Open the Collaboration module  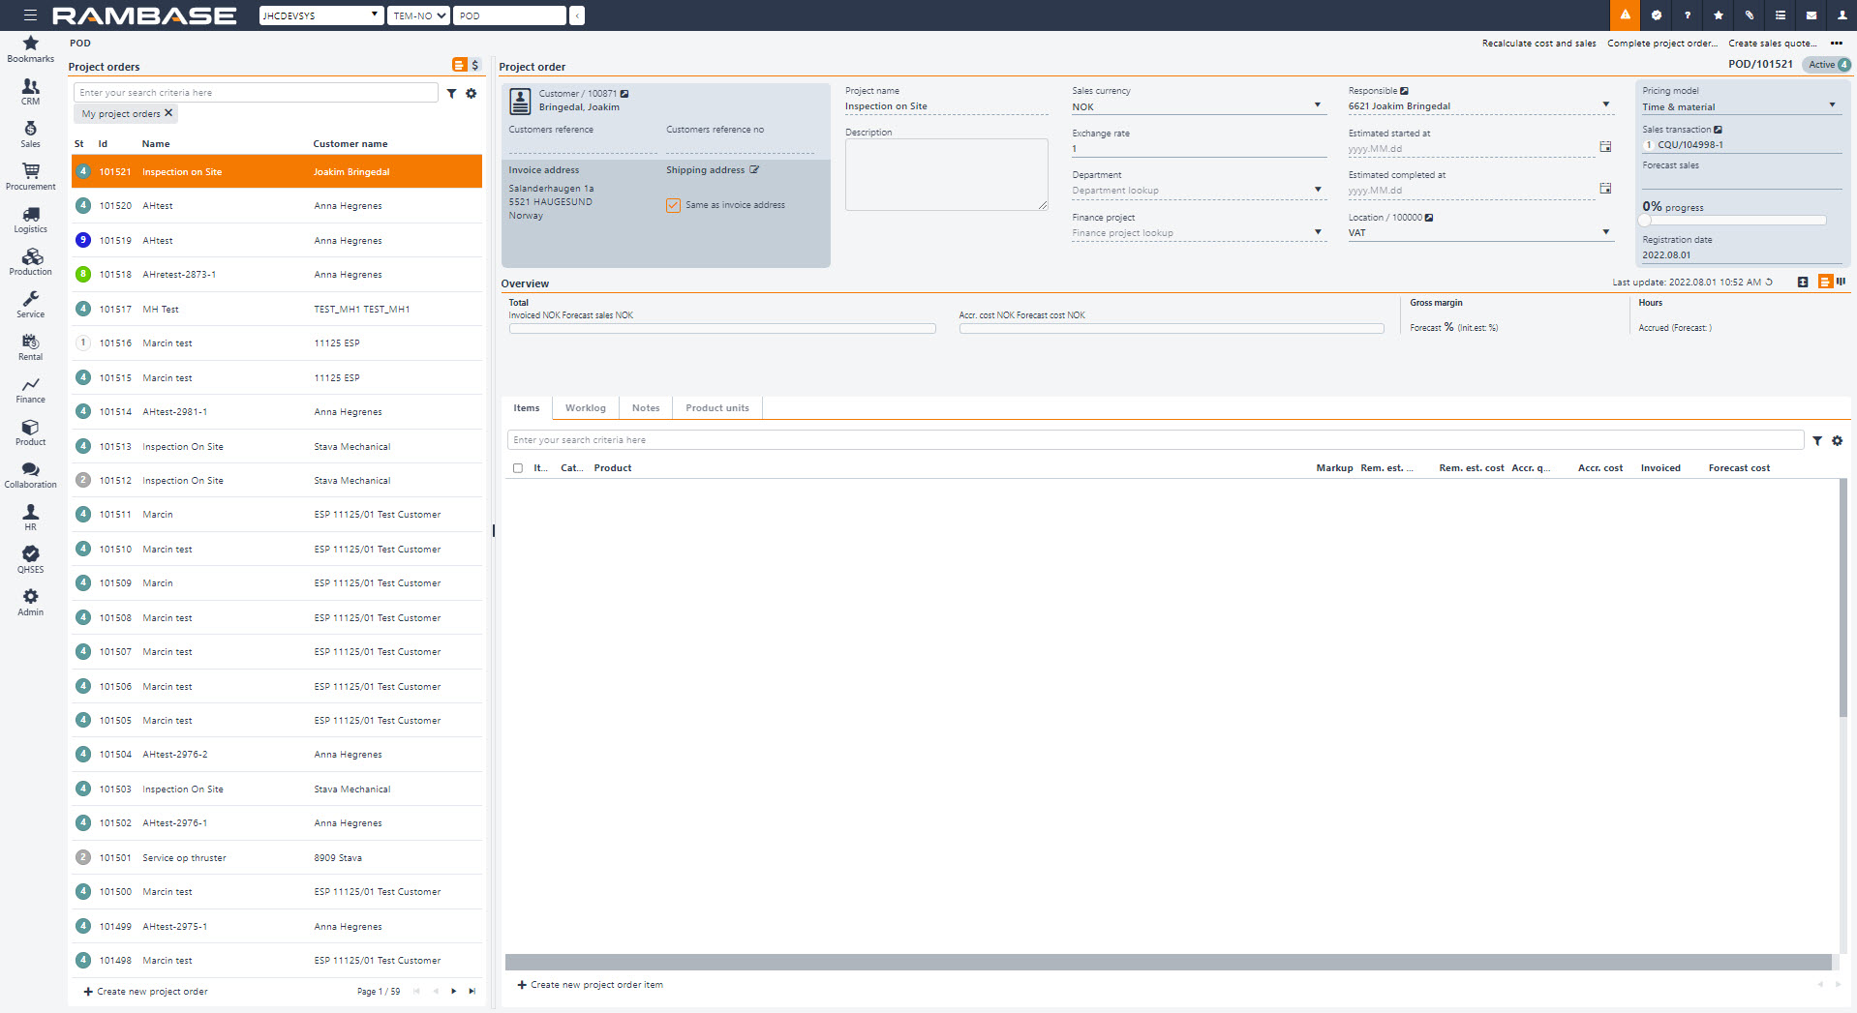[x=30, y=475]
